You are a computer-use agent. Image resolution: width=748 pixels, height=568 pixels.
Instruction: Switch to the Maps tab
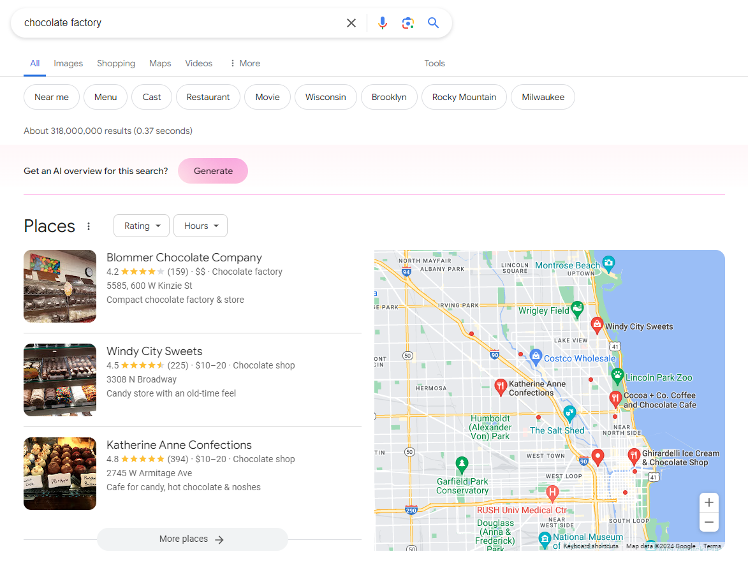pos(160,63)
